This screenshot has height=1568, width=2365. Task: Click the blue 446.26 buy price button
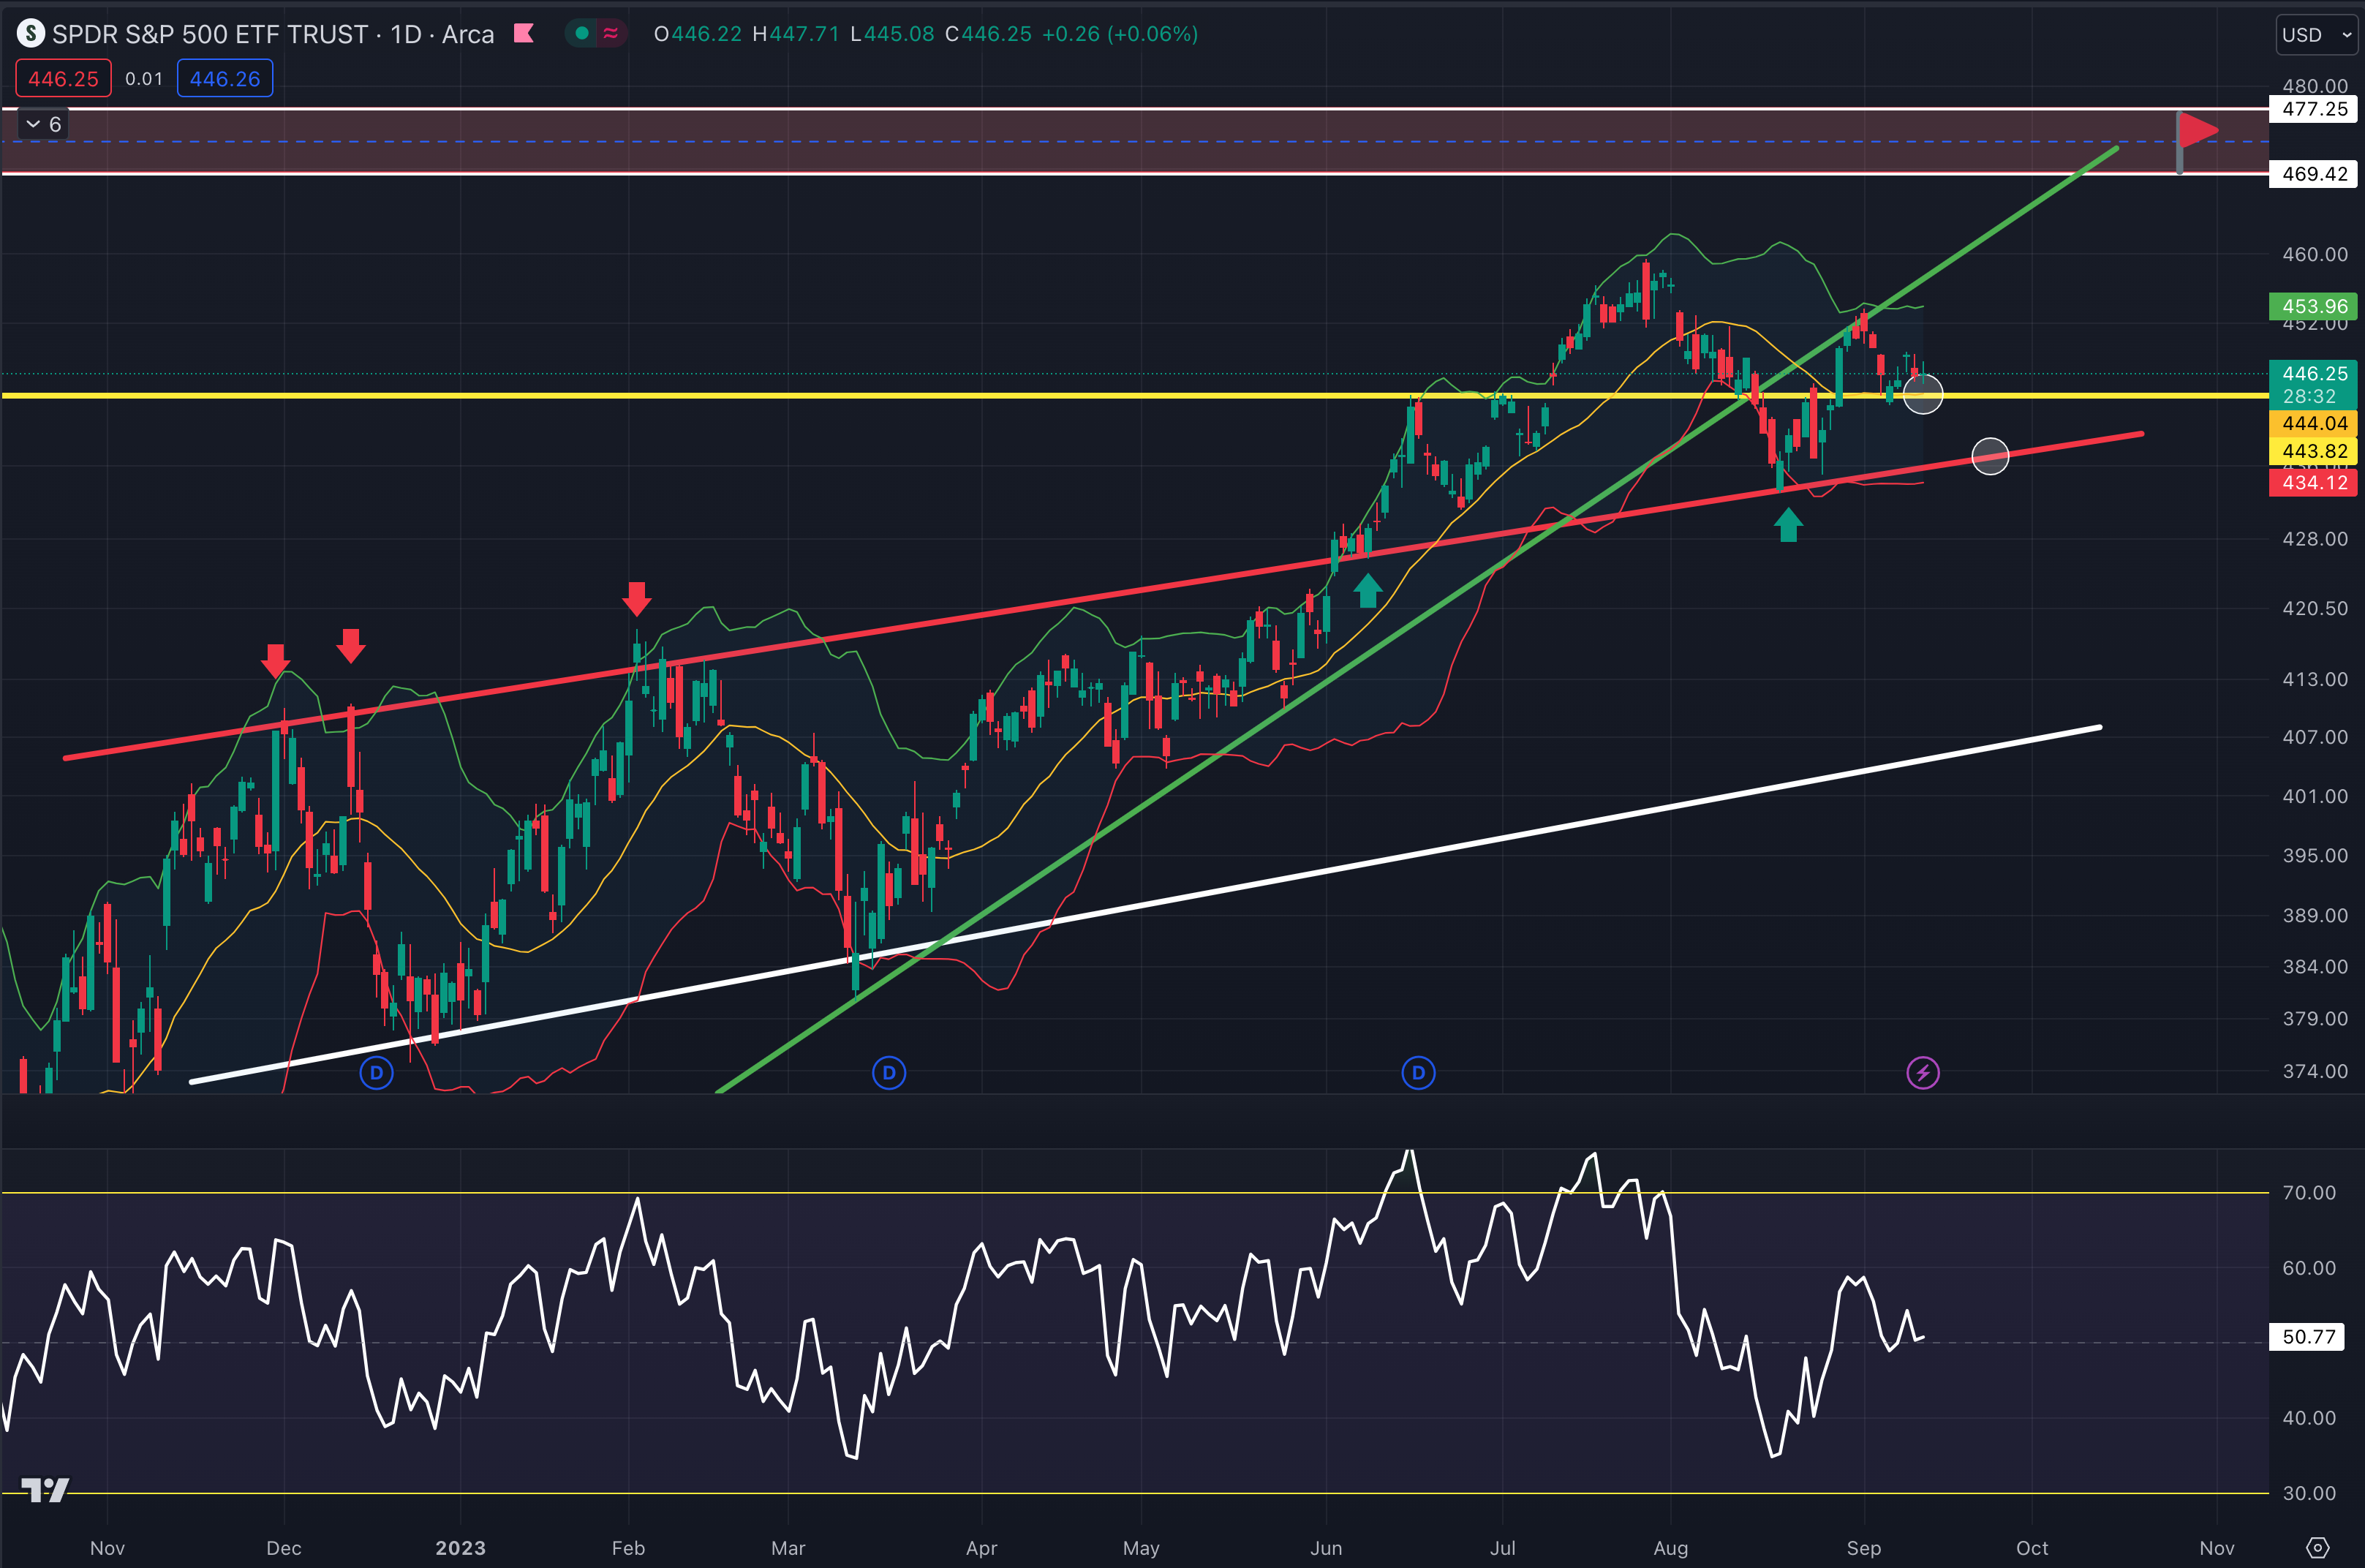click(x=224, y=78)
